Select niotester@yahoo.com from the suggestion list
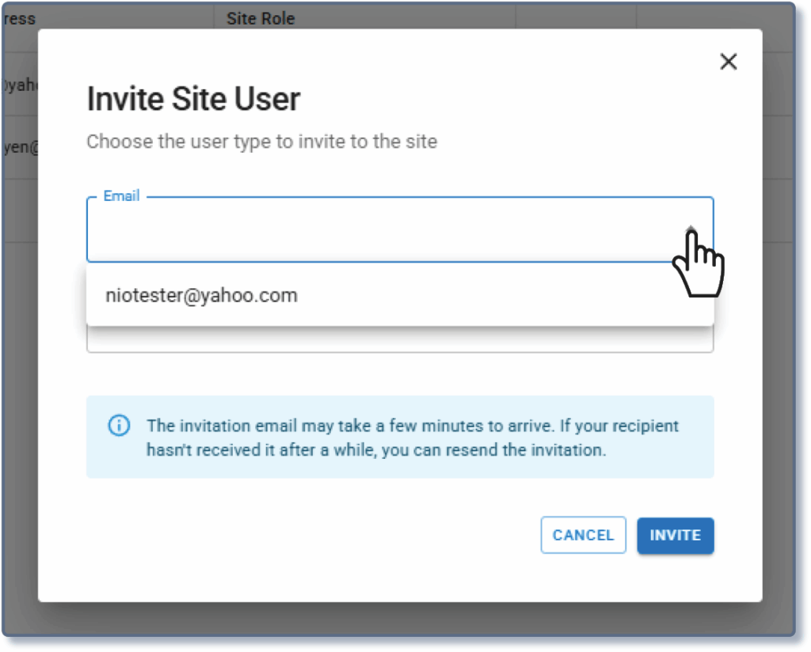The image size is (811, 652). [x=202, y=296]
